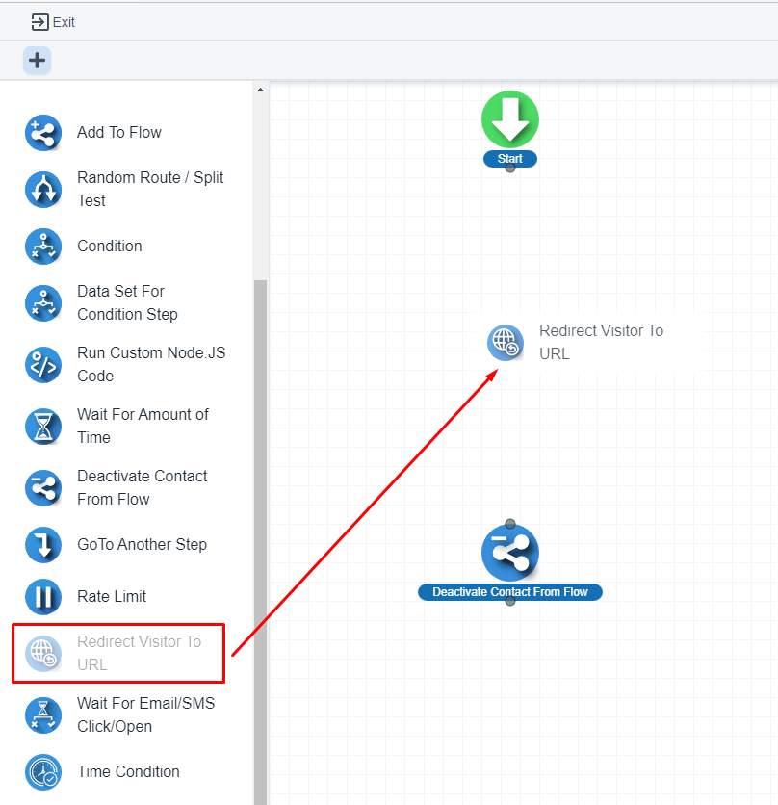
Task: Click the Deactivate Contact From Flow sidebar label
Action: point(142,487)
